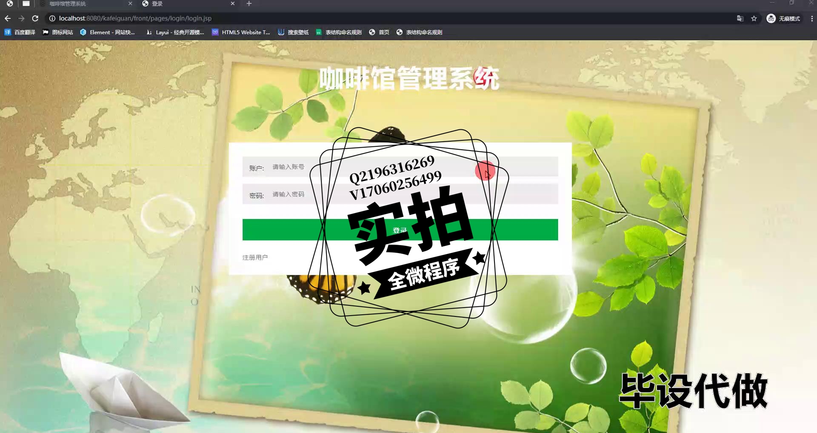
Task: Click the 密码 password input field
Action: [x=400, y=194]
